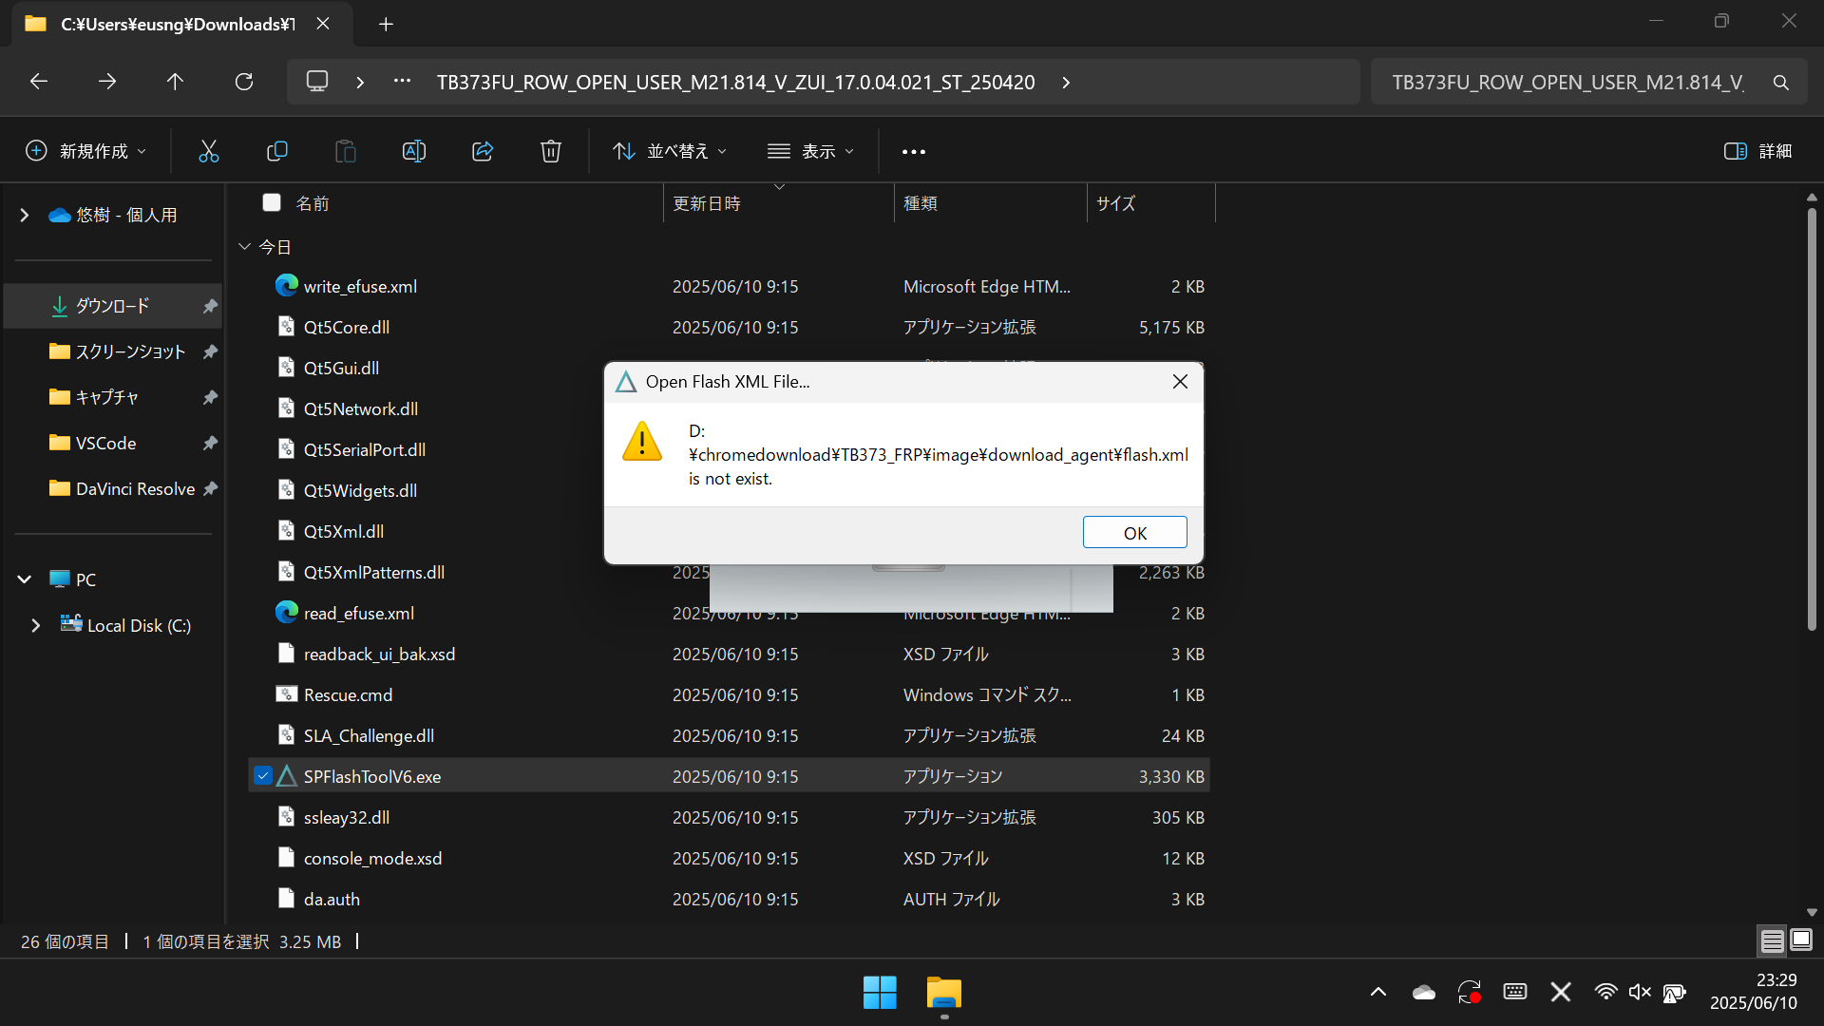1824x1026 pixels.
Task: Open the sort (並べ替え) dropdown
Action: coord(670,151)
